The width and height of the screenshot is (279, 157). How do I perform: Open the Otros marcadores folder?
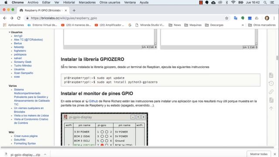[x=262, y=25]
